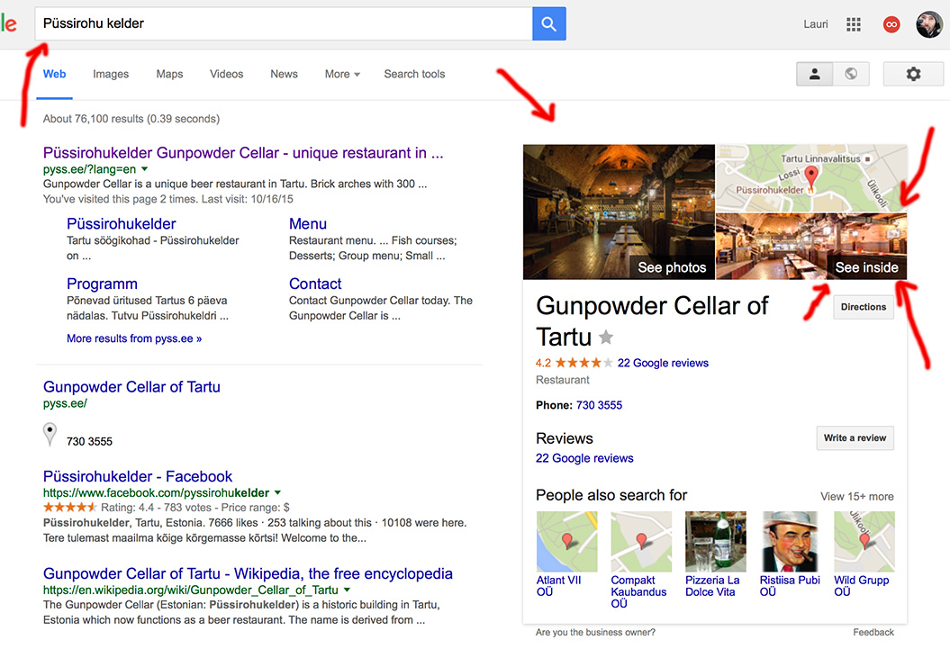Open the Contact sitelink
The width and height of the screenshot is (950, 649).
[315, 284]
